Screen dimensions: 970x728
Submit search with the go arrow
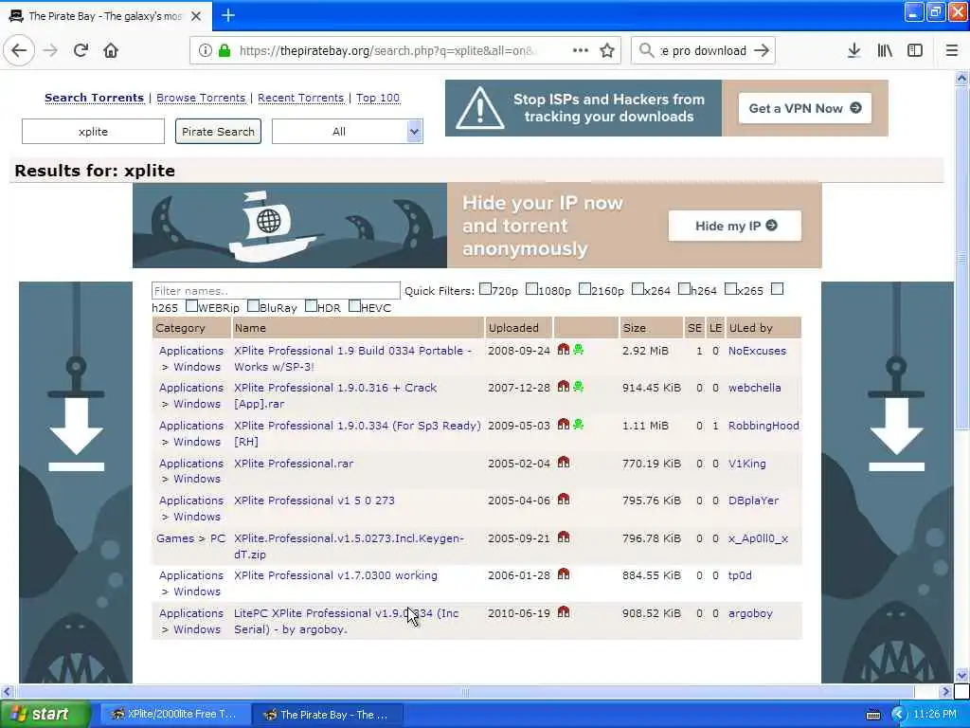(762, 51)
